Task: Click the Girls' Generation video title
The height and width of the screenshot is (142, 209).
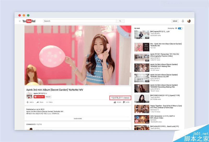Action: tap(162, 117)
